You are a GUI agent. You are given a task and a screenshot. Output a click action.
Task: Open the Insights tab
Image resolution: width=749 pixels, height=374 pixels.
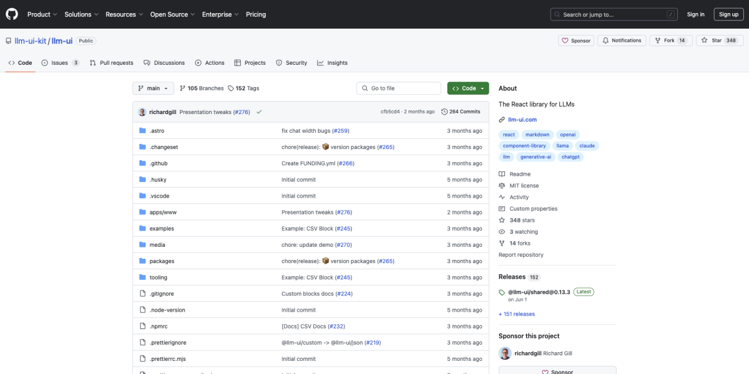coord(332,63)
